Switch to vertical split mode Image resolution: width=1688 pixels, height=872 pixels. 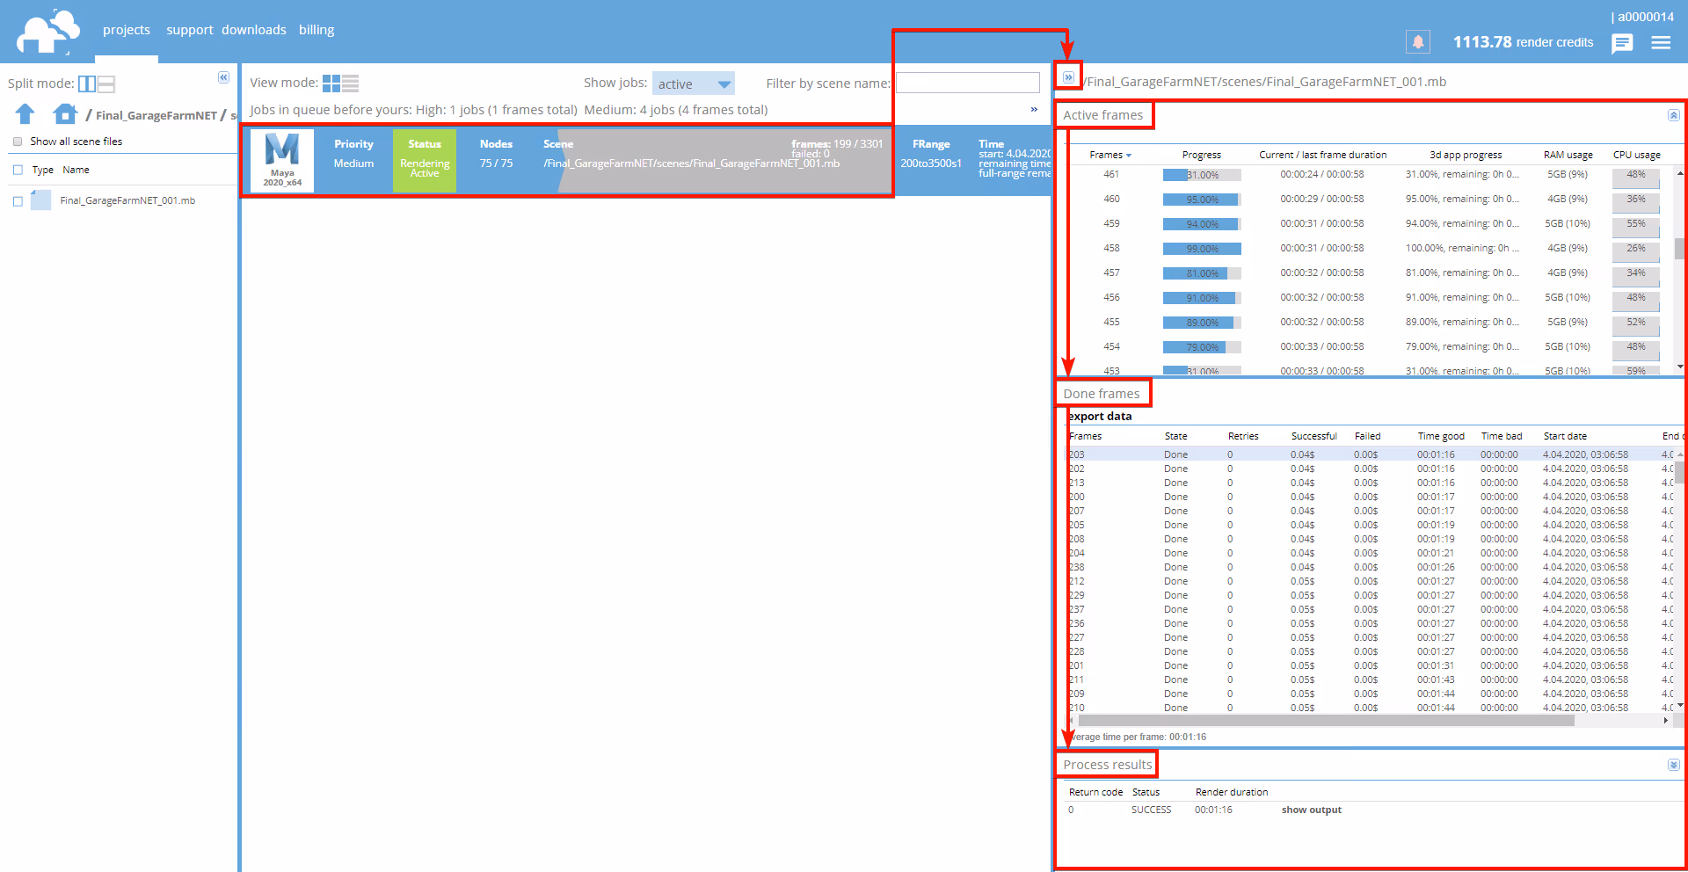[x=87, y=84]
